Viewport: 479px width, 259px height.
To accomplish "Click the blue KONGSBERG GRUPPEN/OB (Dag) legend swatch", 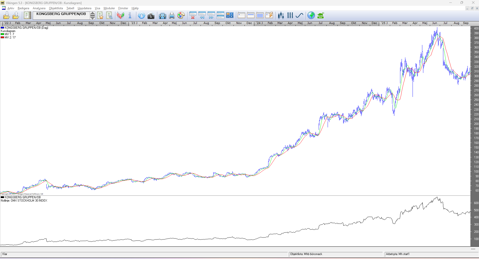I will click(x=2, y=28).
